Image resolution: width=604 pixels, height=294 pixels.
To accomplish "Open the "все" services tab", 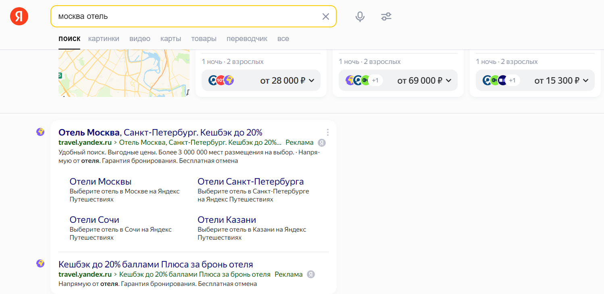I will click(283, 39).
